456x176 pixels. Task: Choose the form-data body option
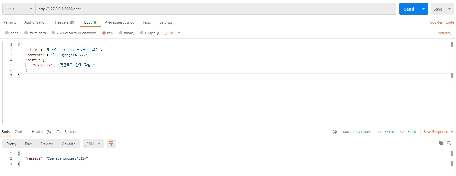pos(27,33)
